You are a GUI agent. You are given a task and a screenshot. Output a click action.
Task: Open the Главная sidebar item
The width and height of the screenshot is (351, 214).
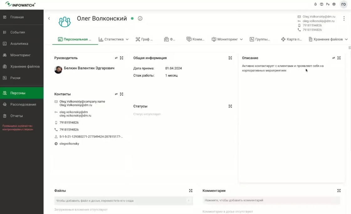pyautogui.click(x=22, y=17)
